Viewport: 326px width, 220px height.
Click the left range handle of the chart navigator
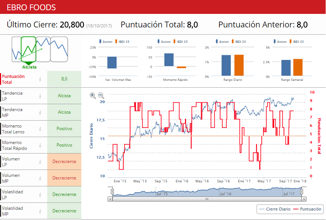point(112,191)
